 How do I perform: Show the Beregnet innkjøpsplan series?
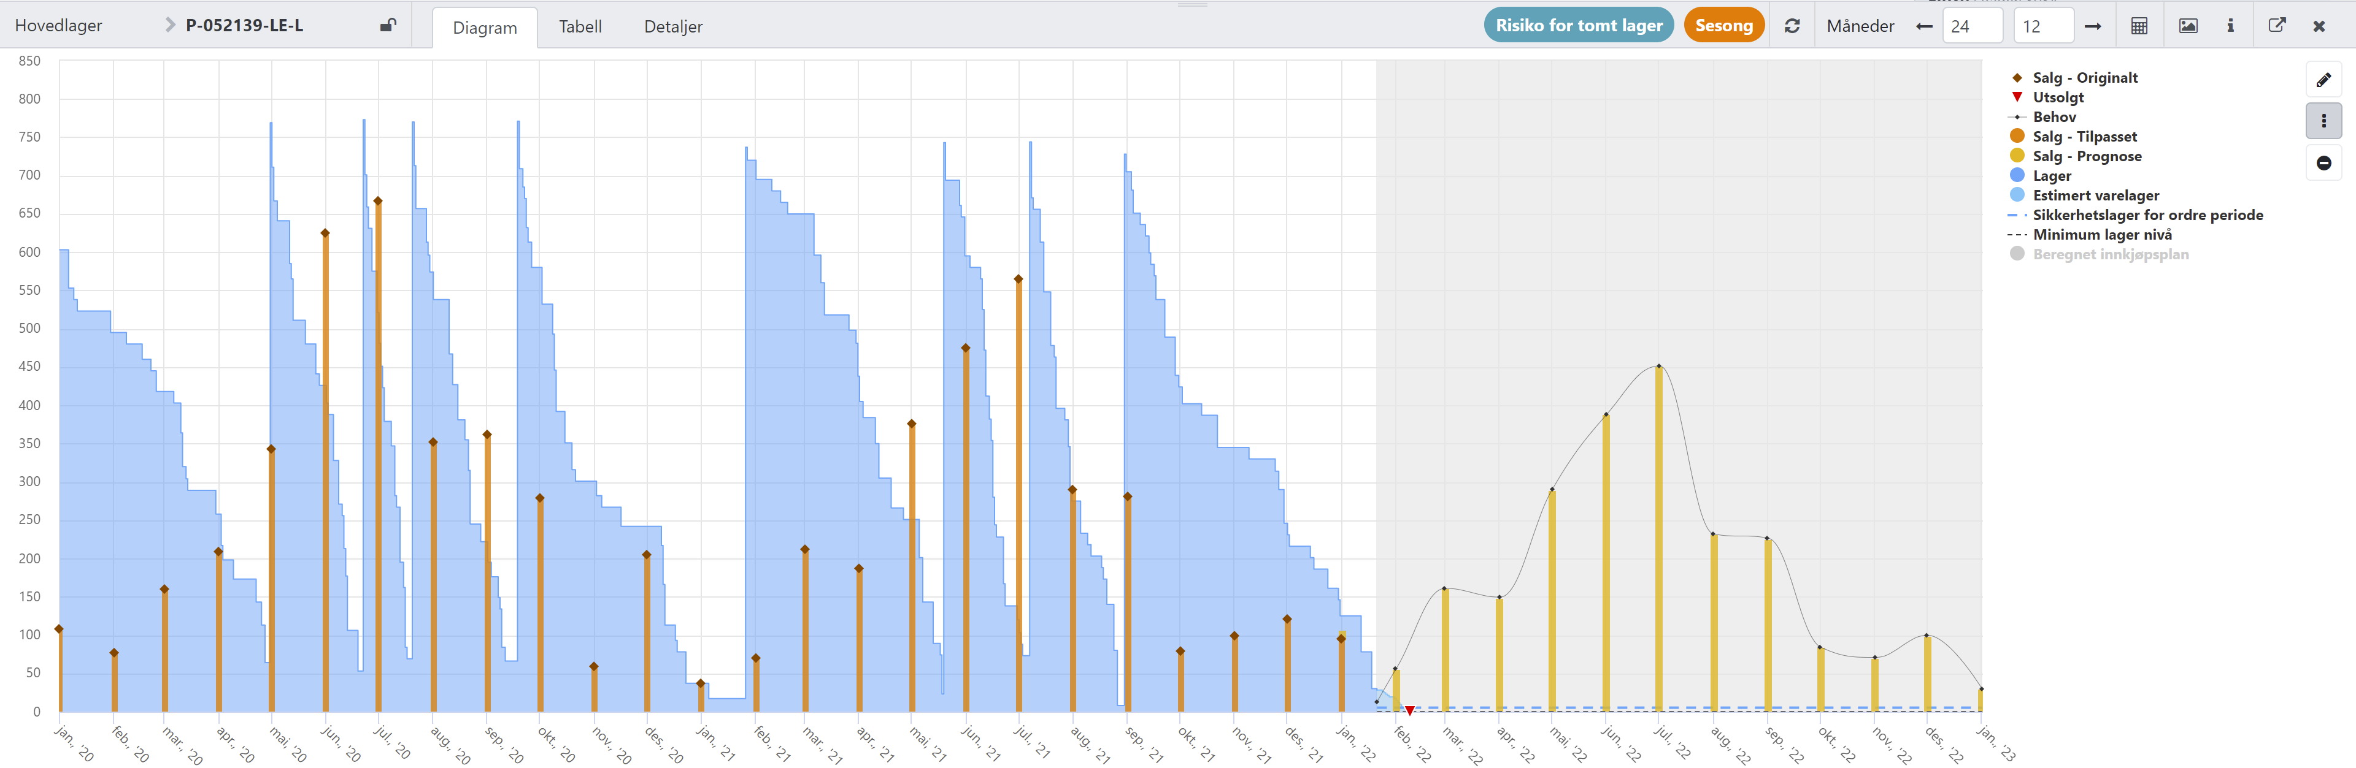click(2110, 254)
